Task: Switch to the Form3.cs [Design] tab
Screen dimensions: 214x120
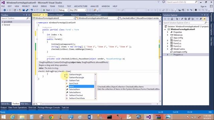Action: coord(56,15)
